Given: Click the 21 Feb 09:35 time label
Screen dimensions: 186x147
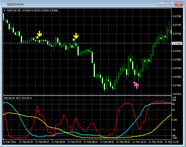Looking at the screenshot, I should pyautogui.click(x=123, y=142).
